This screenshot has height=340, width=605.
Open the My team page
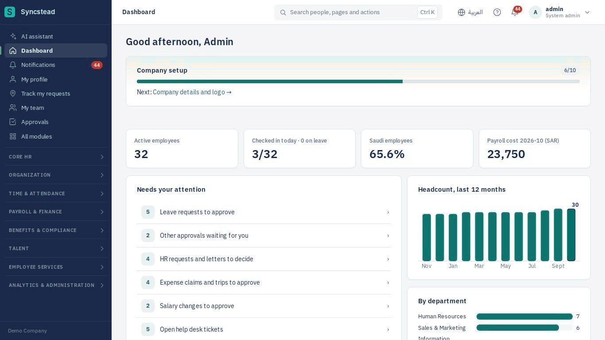[x=56, y=108]
